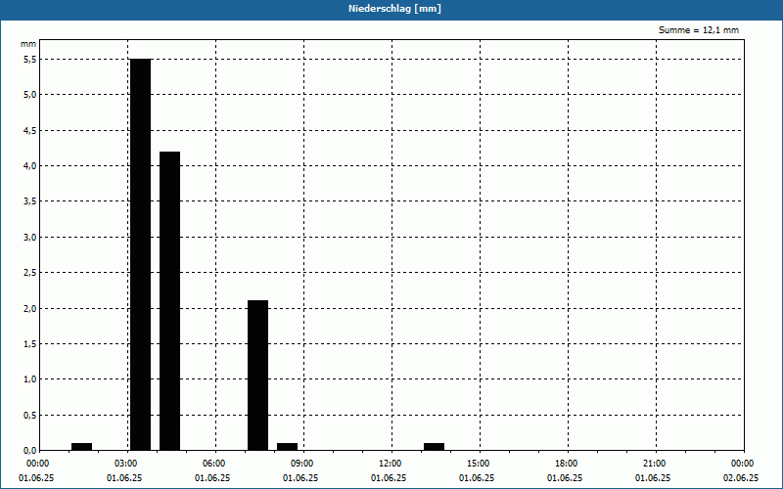Select the bar reaching about 2,1 mm

click(x=257, y=376)
